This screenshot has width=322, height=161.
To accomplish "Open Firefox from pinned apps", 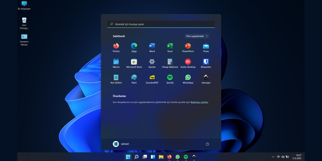I will click(116, 48).
